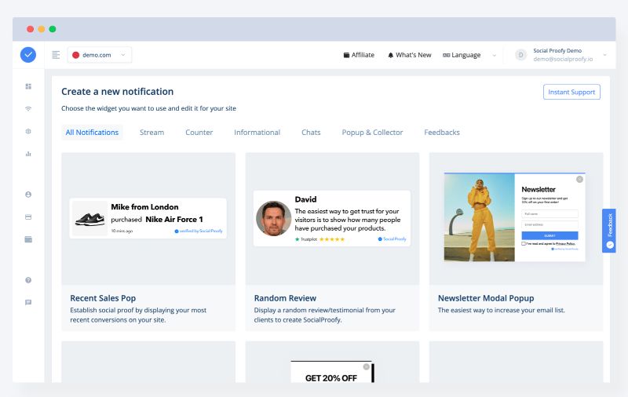
Task: Open the cube icon in sidebar
Action: coord(28,131)
